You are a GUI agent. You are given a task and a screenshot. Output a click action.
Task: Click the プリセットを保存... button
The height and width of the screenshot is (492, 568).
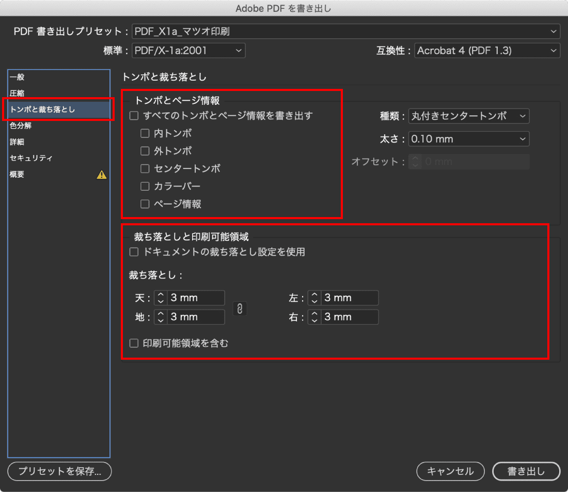click(59, 471)
